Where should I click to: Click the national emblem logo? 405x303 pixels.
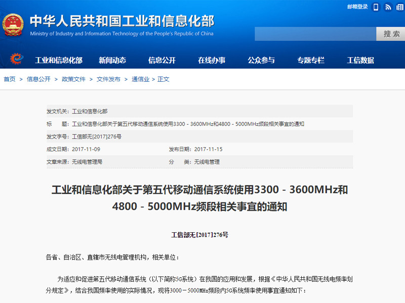(x=13, y=25)
